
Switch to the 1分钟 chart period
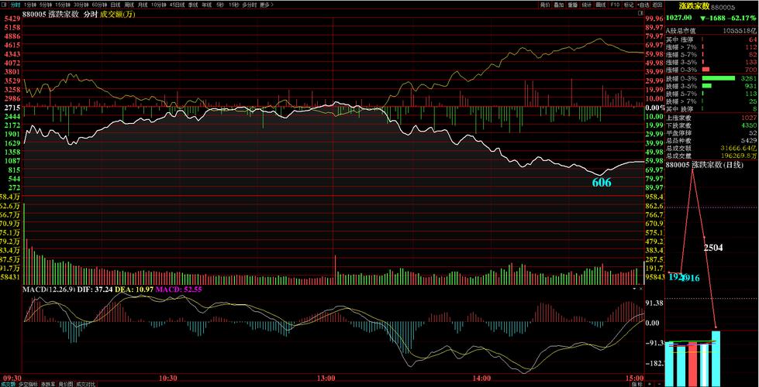pyautogui.click(x=31, y=4)
